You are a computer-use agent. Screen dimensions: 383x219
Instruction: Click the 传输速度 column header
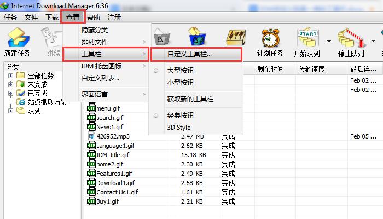pos(312,69)
